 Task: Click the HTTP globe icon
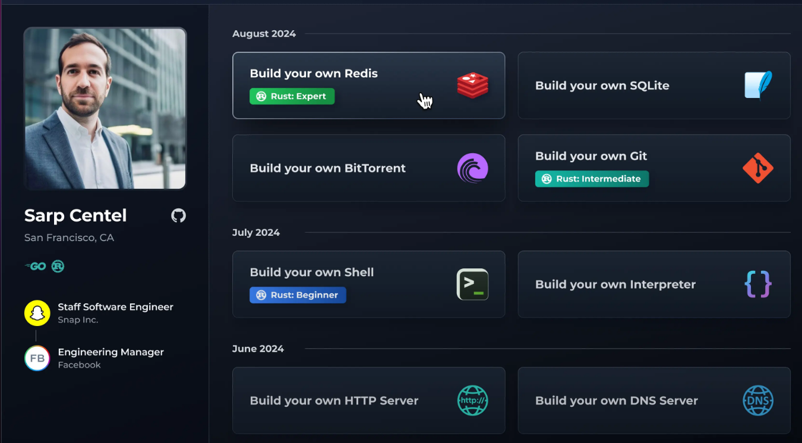pyautogui.click(x=472, y=401)
